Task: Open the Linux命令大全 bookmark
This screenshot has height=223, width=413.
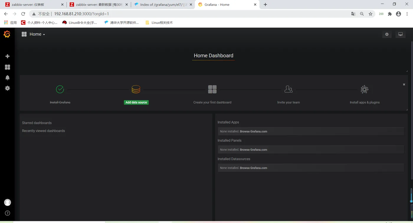Action: point(80,23)
